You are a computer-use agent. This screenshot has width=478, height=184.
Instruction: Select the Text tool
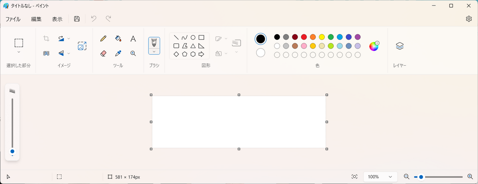click(133, 39)
